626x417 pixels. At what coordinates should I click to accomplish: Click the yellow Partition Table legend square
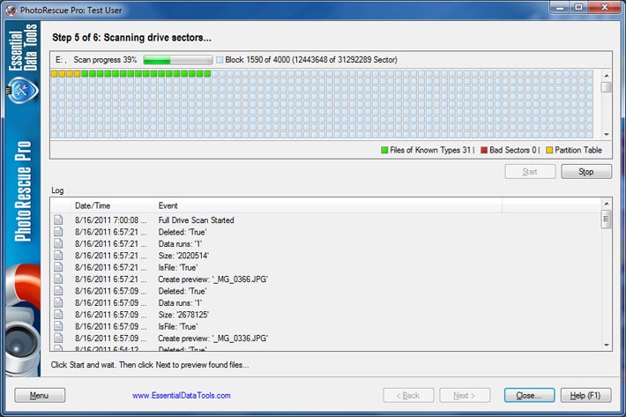[549, 150]
